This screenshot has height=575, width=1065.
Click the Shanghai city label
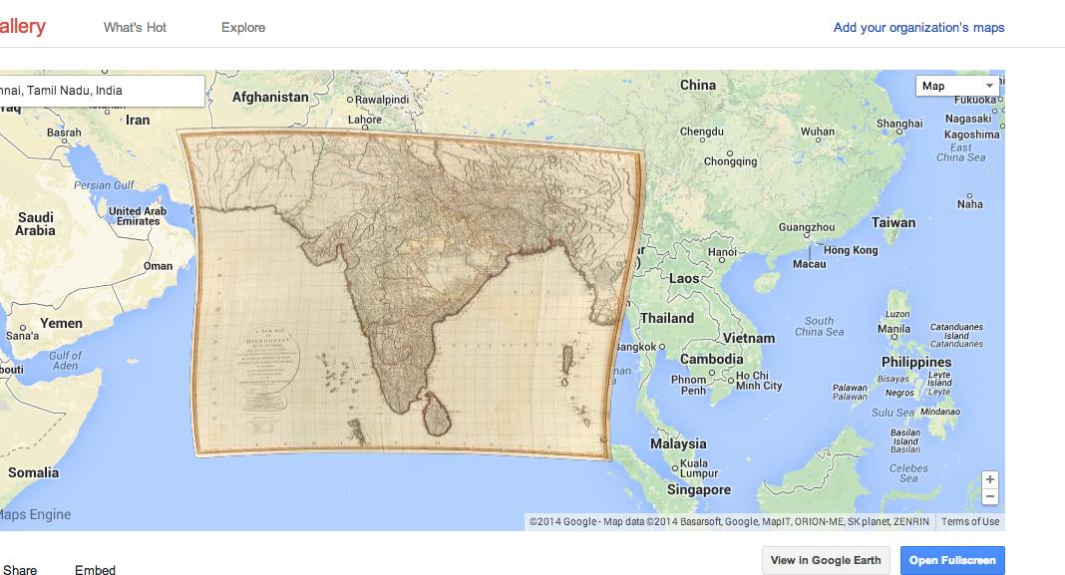point(899,124)
